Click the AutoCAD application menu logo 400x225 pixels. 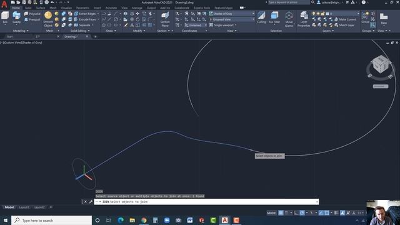(4, 4)
